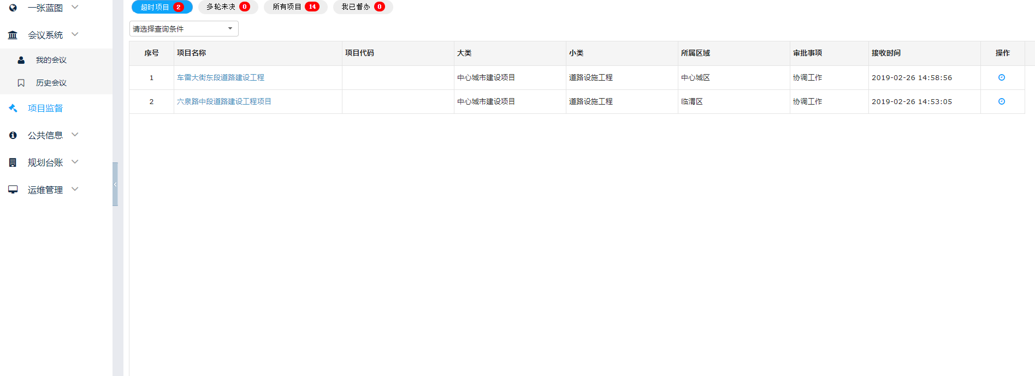Expand the 运维管理 menu chevron
Image resolution: width=1035 pixels, height=376 pixels.
pos(75,189)
